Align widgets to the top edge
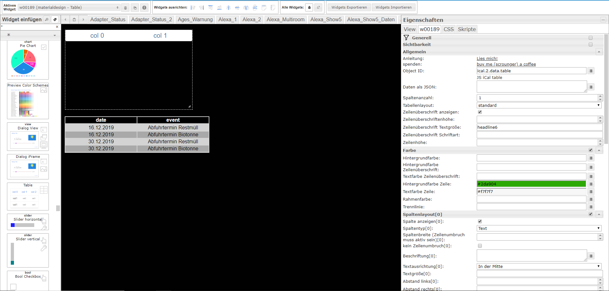 coord(211,8)
